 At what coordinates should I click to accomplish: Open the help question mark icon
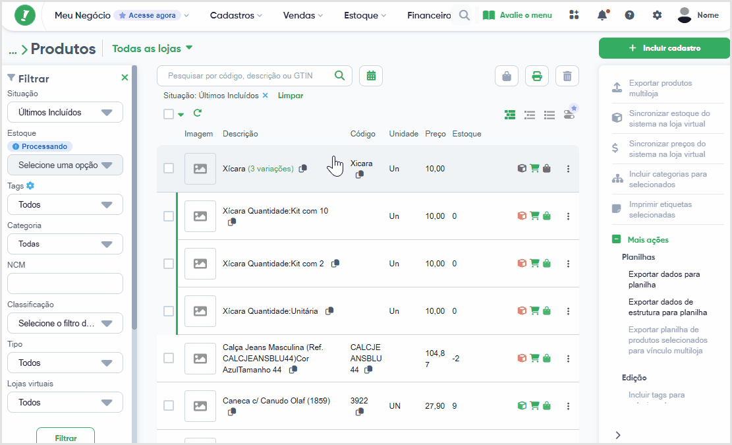tap(629, 15)
